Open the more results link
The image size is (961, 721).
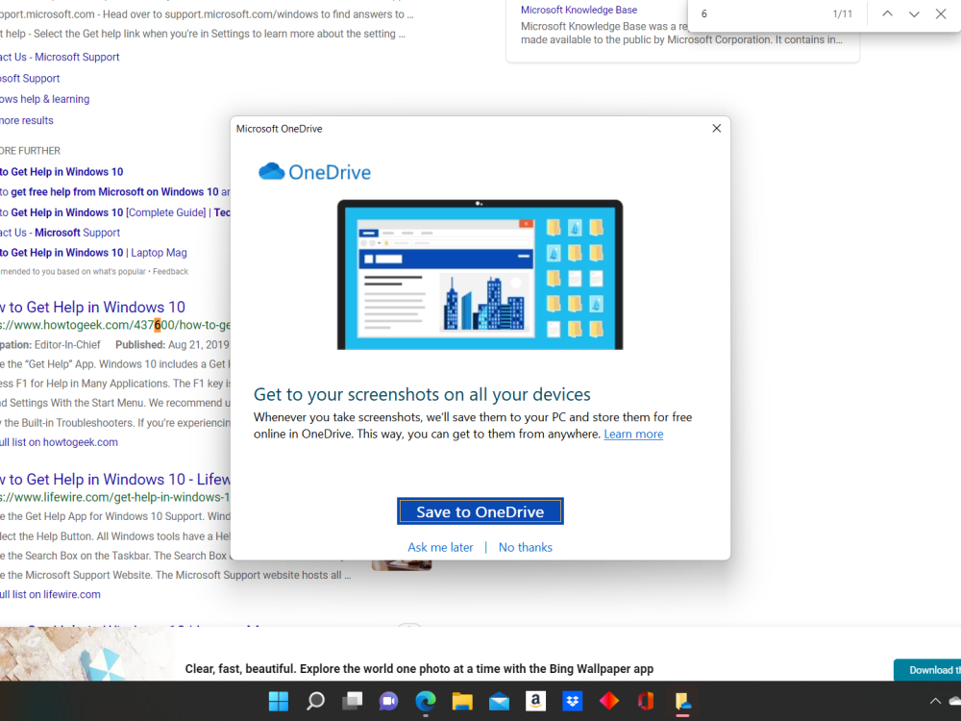[x=26, y=121]
